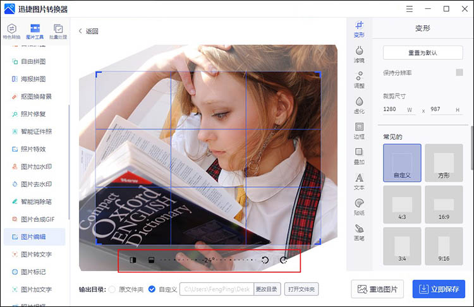Image resolution: width=474 pixels, height=307 pixels.
Task: Rotate image counterclockwise icon
Action: click(265, 260)
